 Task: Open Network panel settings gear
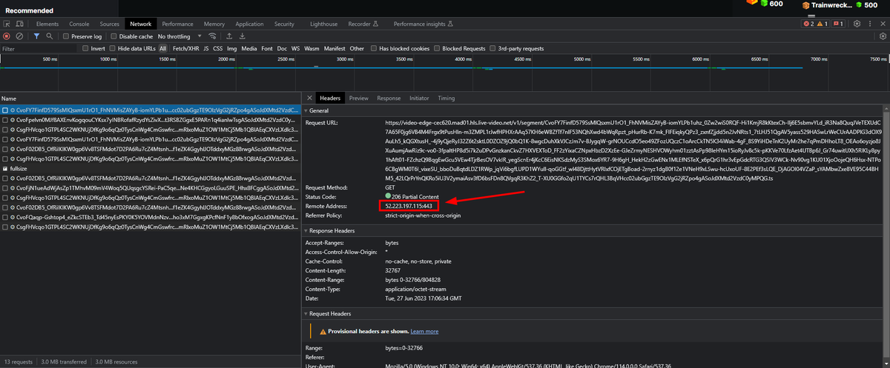(882, 36)
